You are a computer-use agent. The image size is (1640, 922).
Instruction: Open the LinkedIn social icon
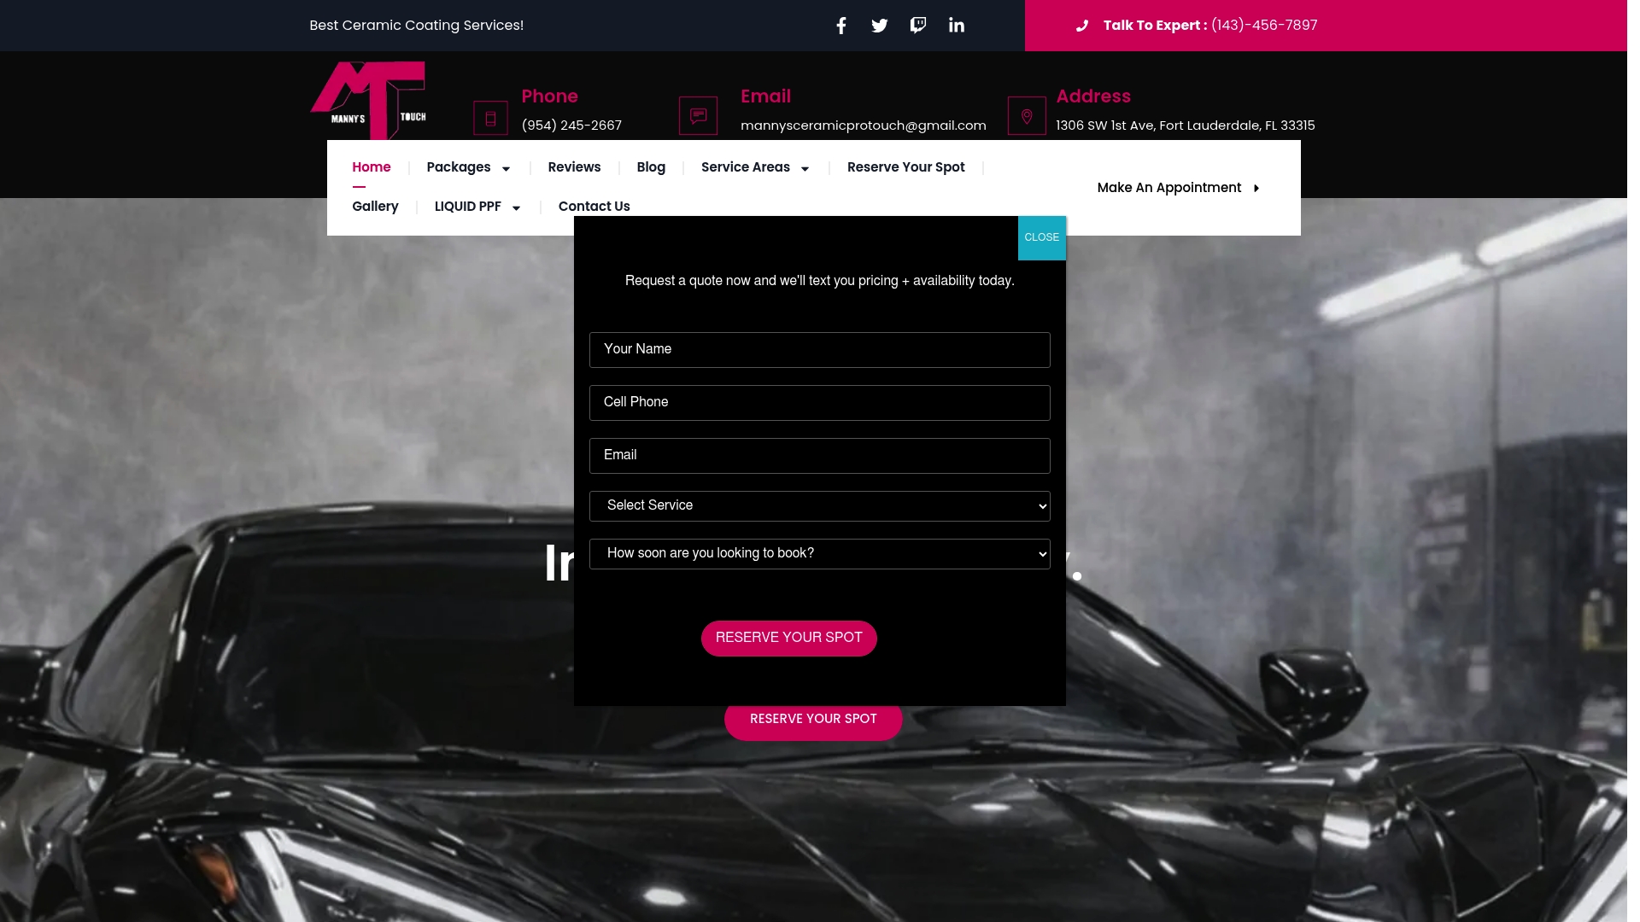(x=957, y=26)
